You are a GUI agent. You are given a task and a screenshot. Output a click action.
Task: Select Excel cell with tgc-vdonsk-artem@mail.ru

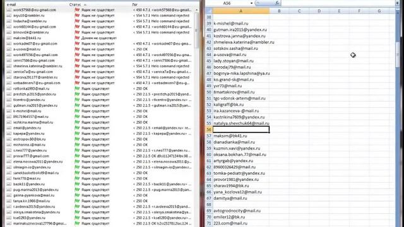(x=241, y=98)
